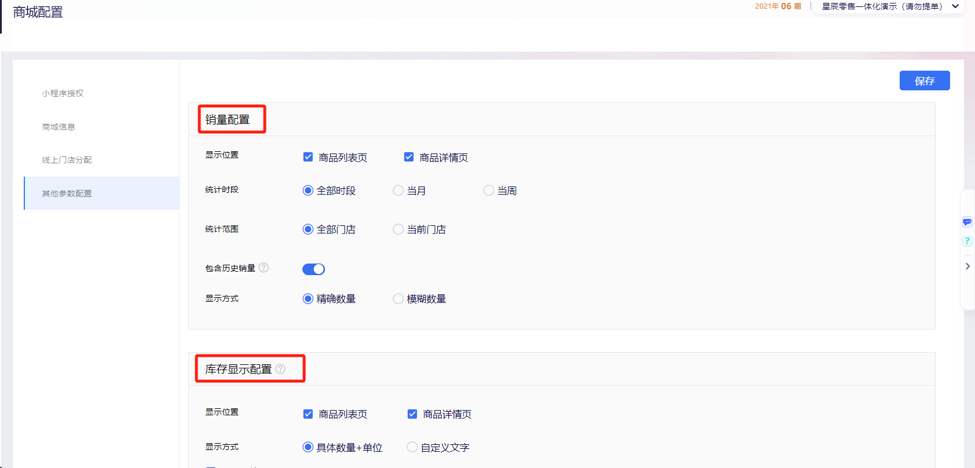The image size is (975, 468).
Task: Click the 统计范围 label
Action: [x=222, y=229]
